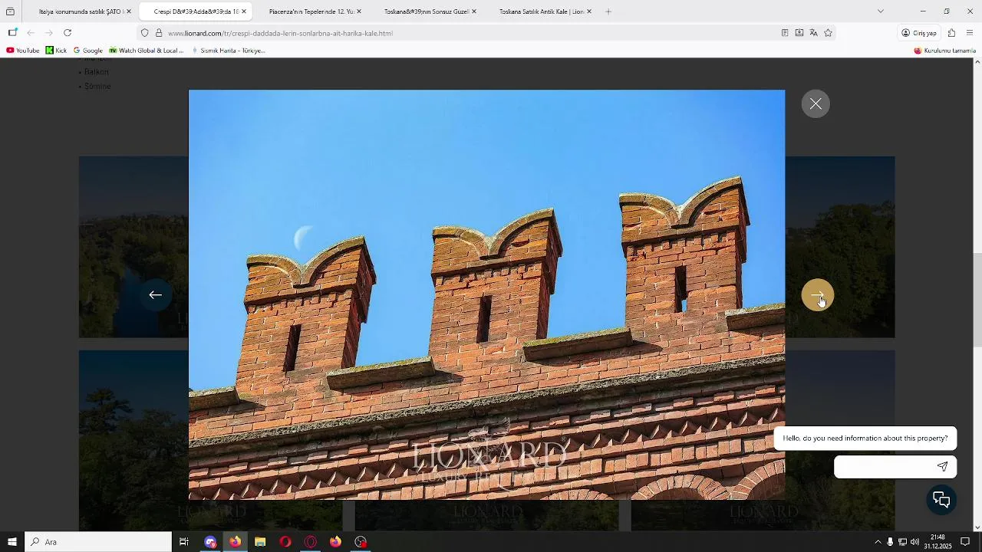
Task: Show the next gallery photo
Action: pos(818,295)
